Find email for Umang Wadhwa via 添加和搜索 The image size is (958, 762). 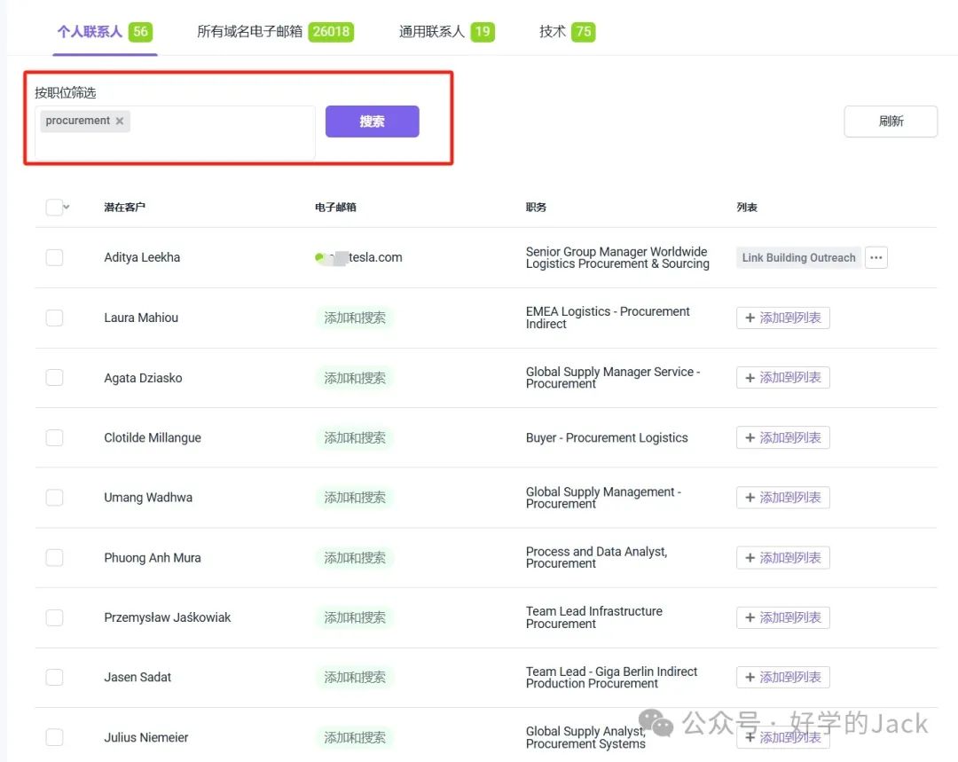354,498
